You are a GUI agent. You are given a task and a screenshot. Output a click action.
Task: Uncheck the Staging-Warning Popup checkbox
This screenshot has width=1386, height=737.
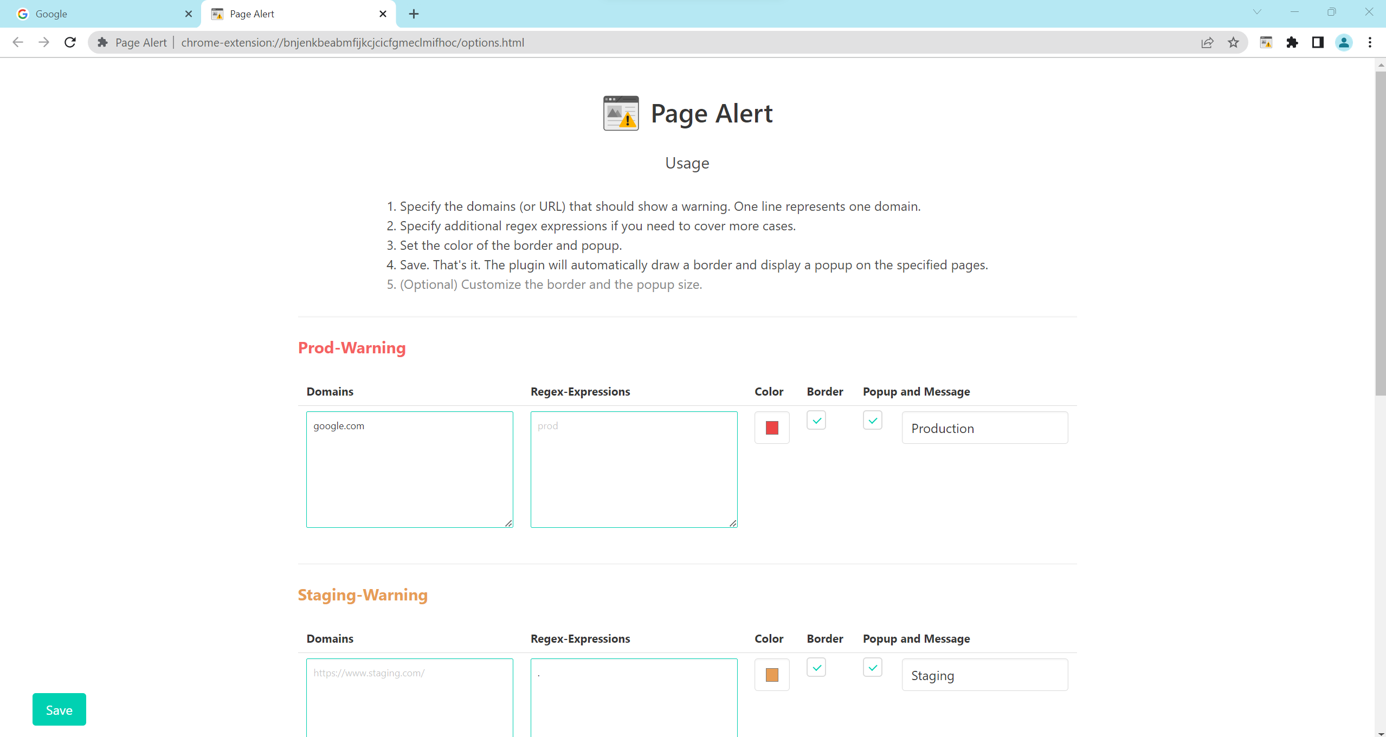[x=873, y=667]
